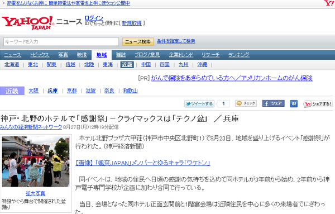Switch to the ランキング tab

click(x=239, y=55)
